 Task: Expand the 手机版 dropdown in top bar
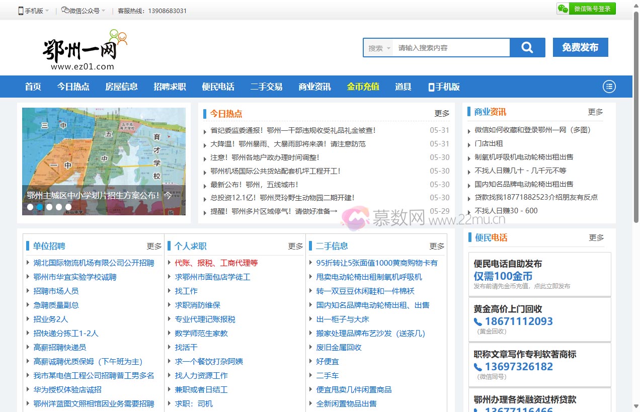point(47,11)
